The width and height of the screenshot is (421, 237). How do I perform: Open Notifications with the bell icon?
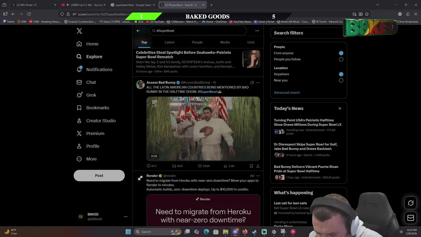click(94, 69)
